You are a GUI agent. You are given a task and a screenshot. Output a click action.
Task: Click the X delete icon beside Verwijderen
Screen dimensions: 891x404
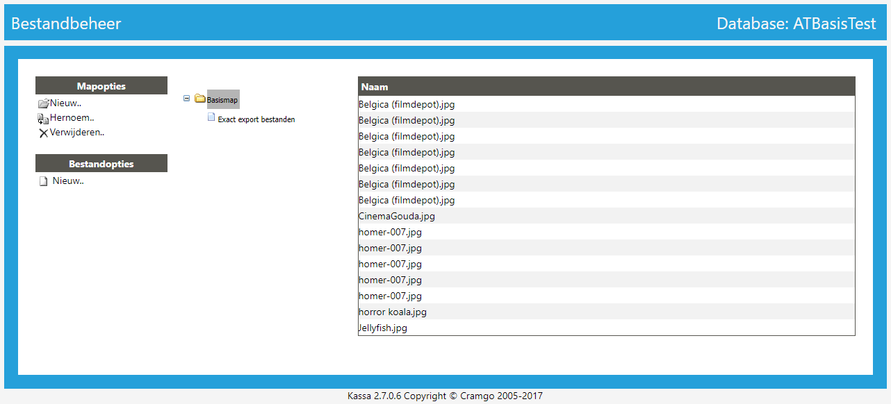[44, 133]
